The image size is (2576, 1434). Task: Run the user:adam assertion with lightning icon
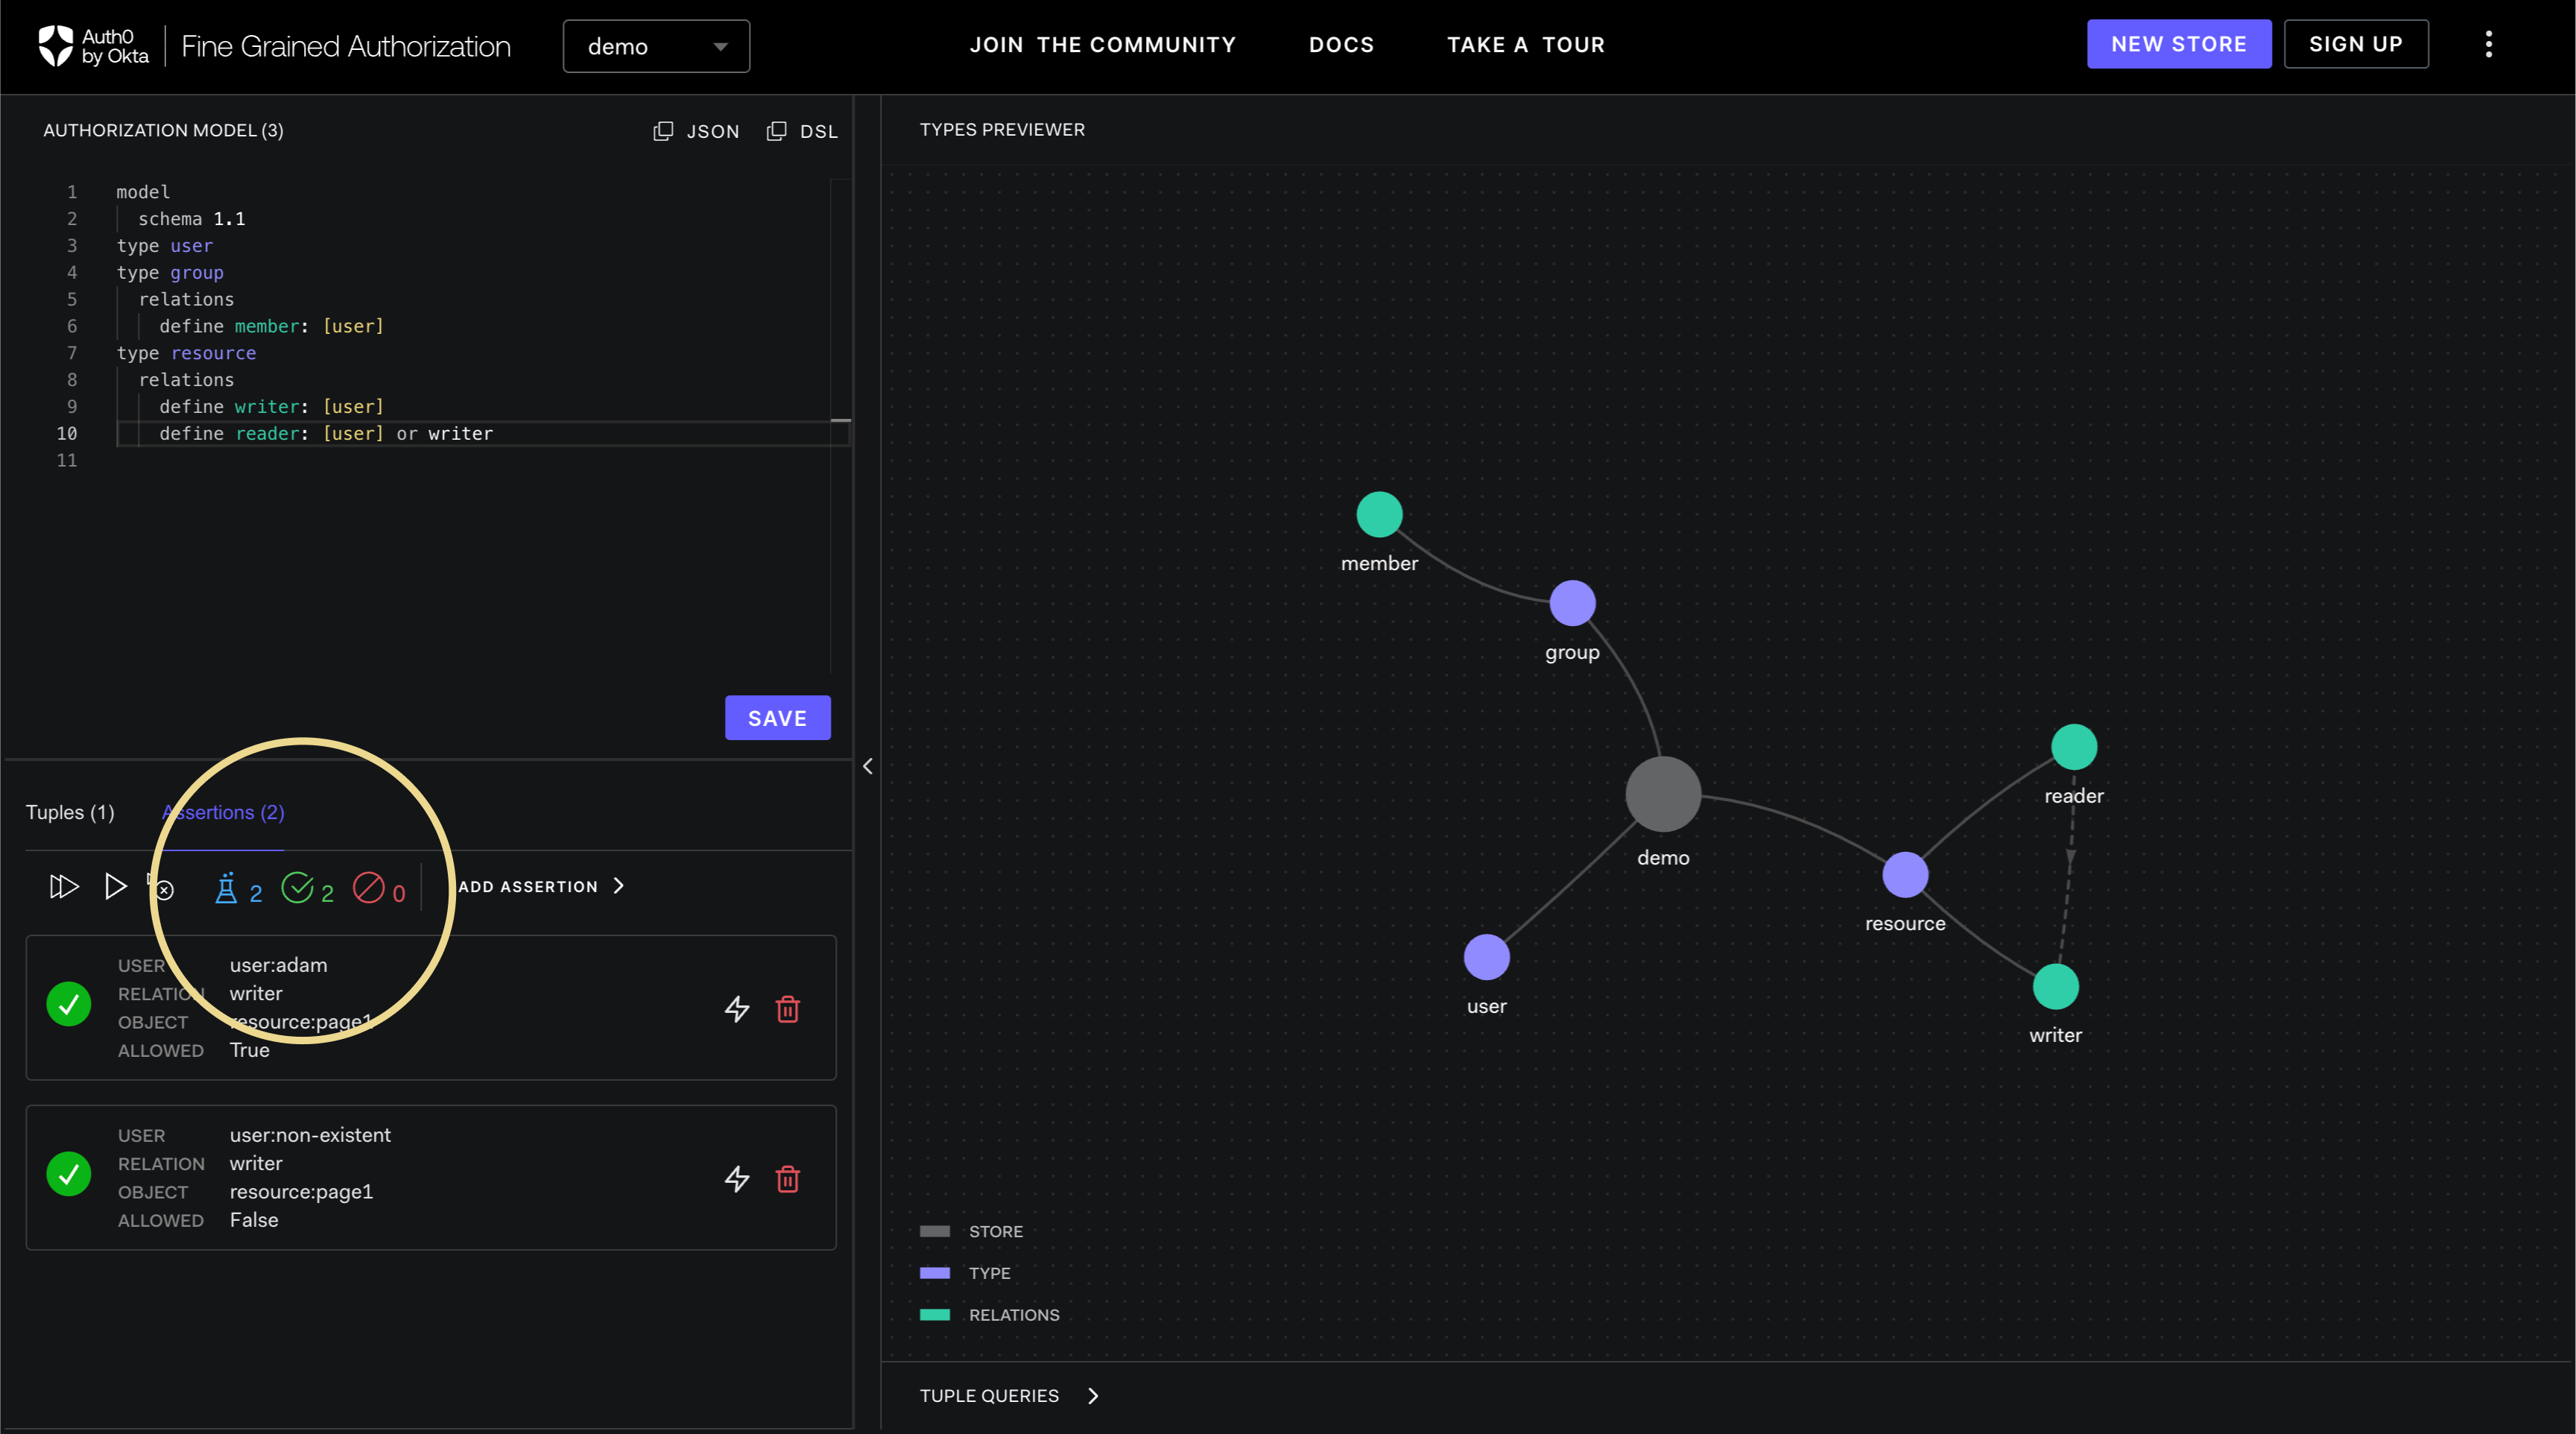click(737, 1009)
